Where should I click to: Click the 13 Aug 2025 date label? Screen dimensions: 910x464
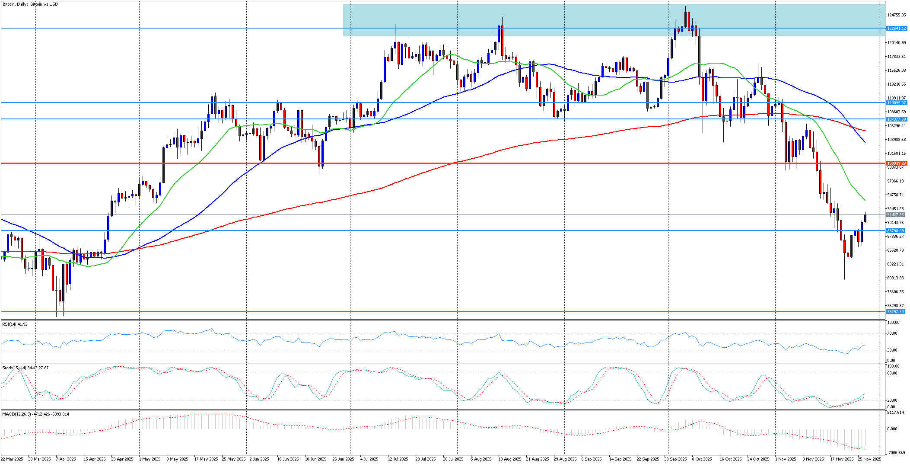[x=510, y=459]
